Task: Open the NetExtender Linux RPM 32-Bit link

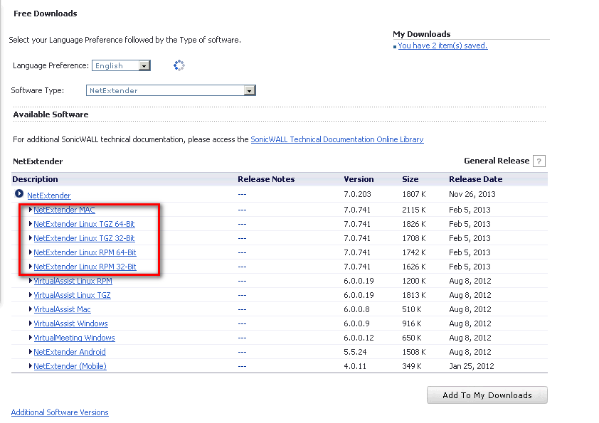Action: 85,267
